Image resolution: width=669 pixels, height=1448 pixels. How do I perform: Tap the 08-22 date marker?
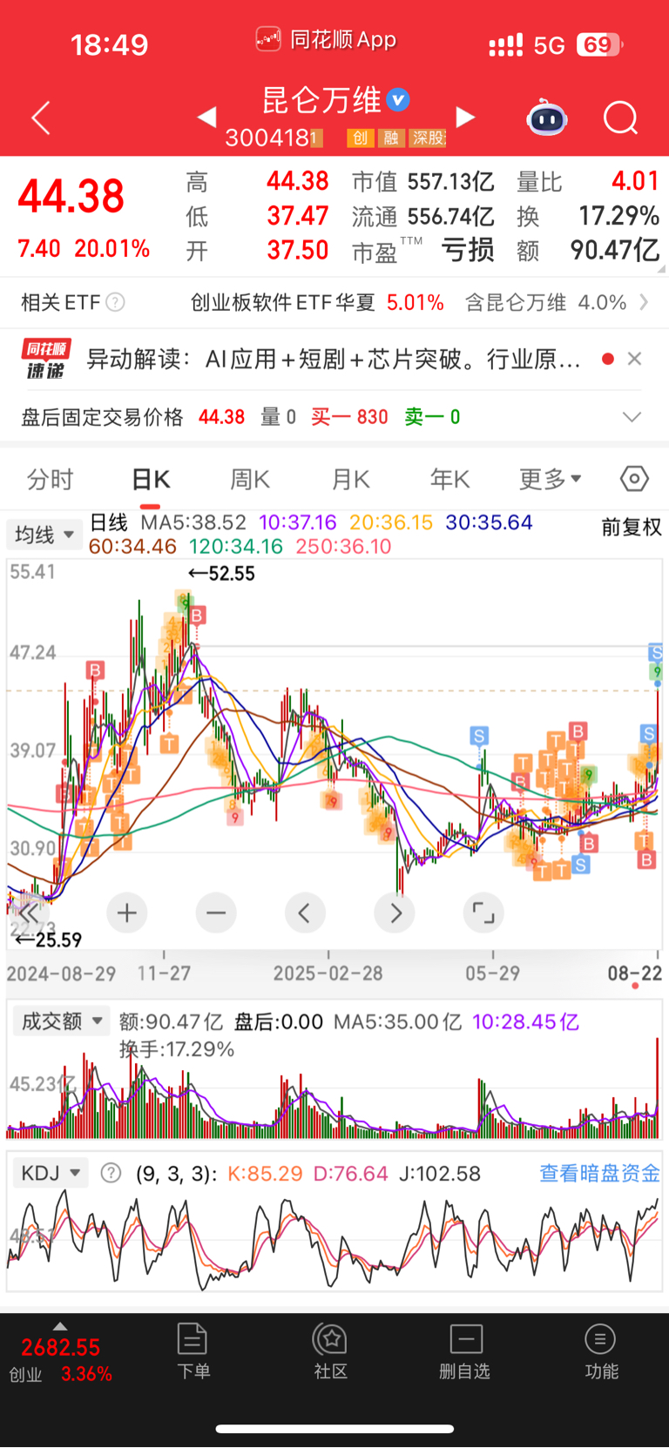click(635, 973)
